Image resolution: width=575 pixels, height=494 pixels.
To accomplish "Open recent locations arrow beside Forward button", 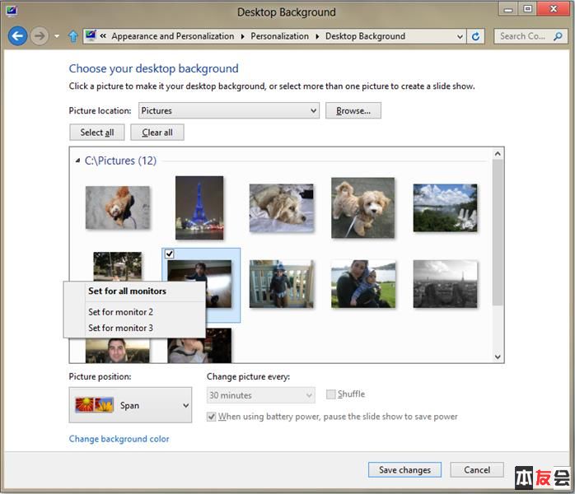I will [57, 36].
